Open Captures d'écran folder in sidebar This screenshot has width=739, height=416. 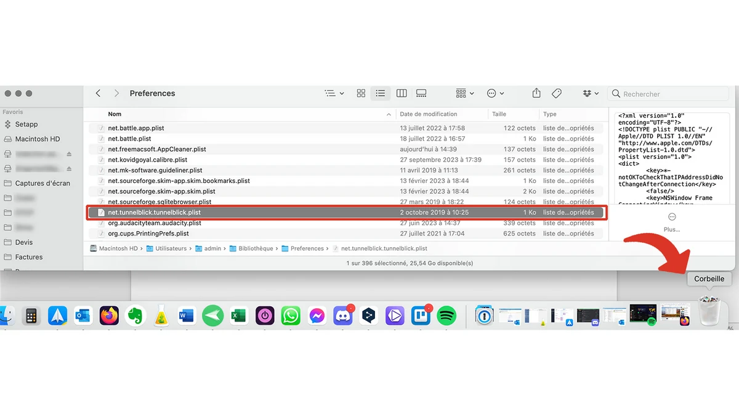[x=42, y=183]
